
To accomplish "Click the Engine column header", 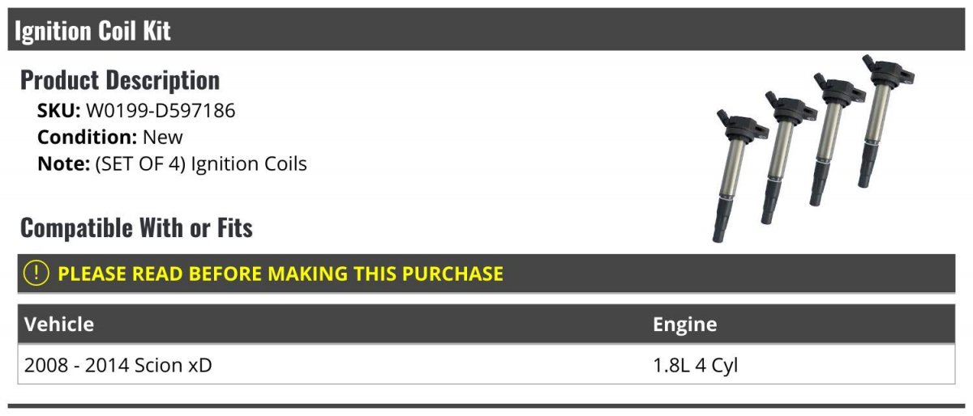I will [x=684, y=325].
